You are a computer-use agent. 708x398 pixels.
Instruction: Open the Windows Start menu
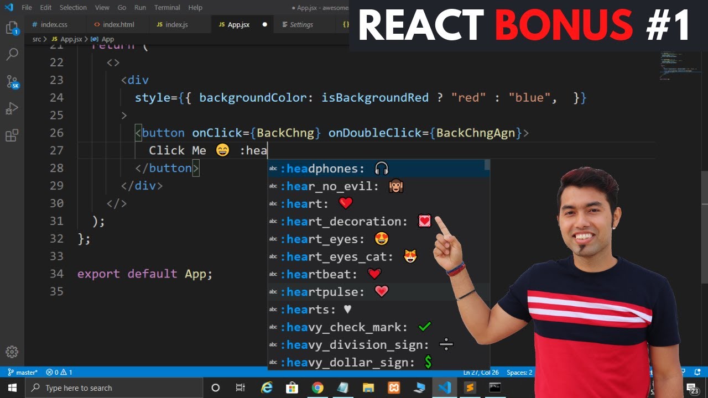coord(12,387)
